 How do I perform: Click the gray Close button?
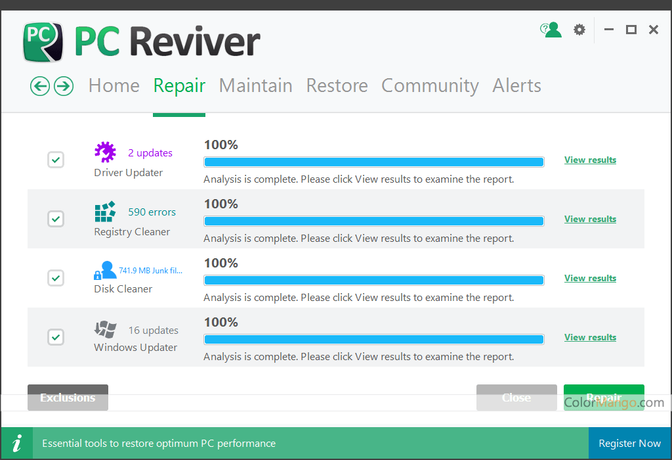(516, 398)
